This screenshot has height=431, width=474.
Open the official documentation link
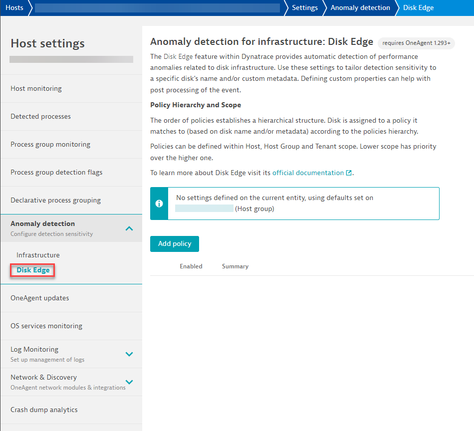point(308,173)
